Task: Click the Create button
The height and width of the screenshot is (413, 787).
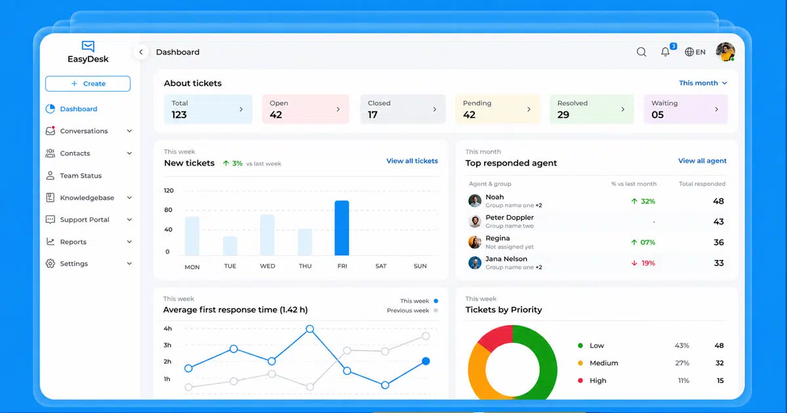Action: click(88, 84)
